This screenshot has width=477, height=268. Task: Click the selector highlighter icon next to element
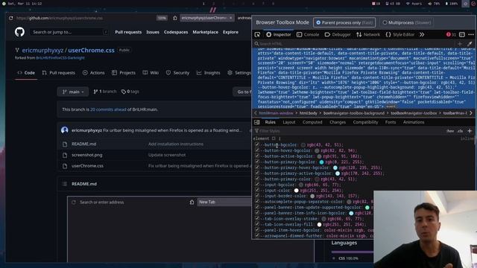(x=274, y=138)
